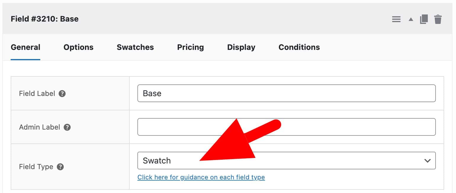Screen dimensions: 456x193
Task: Switch to the Options tab
Action: (78, 47)
